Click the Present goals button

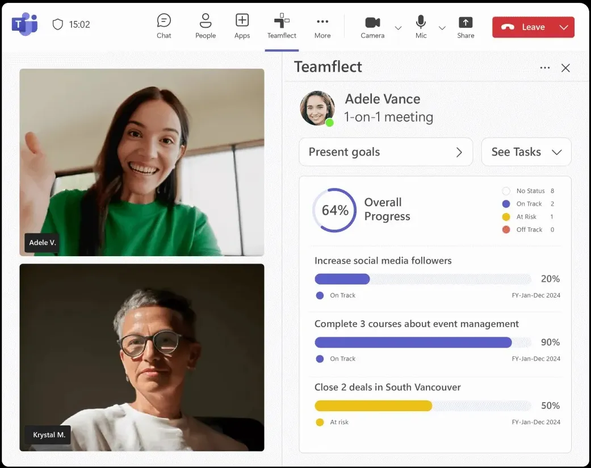point(385,152)
